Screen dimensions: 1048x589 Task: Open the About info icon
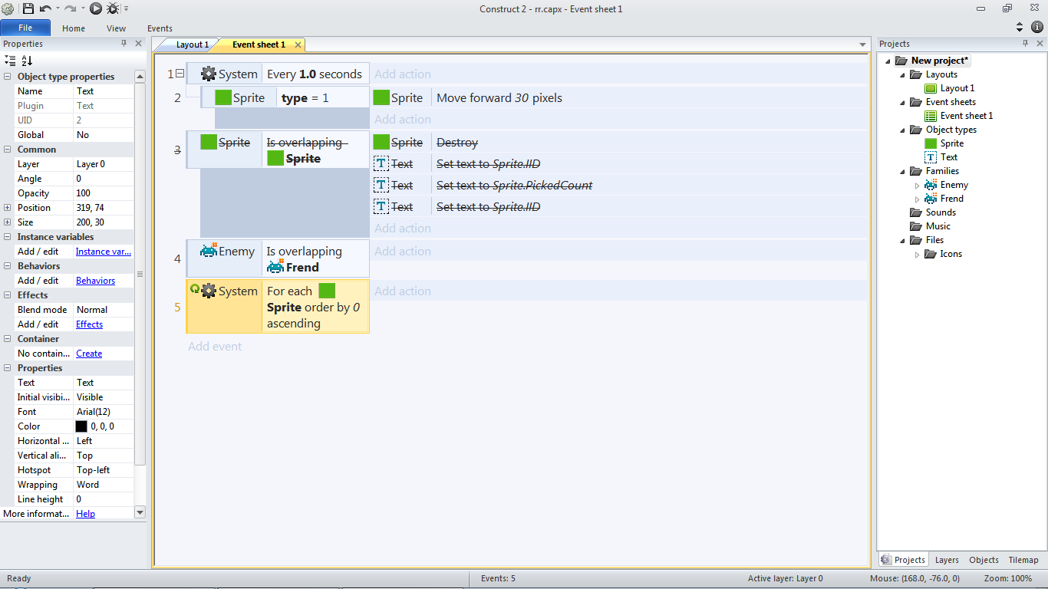1037,27
